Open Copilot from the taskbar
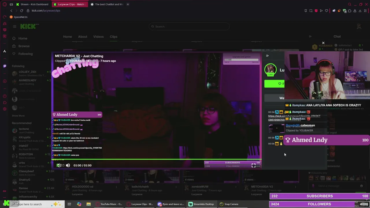Image resolution: width=370 pixels, height=208 pixels. (79, 204)
